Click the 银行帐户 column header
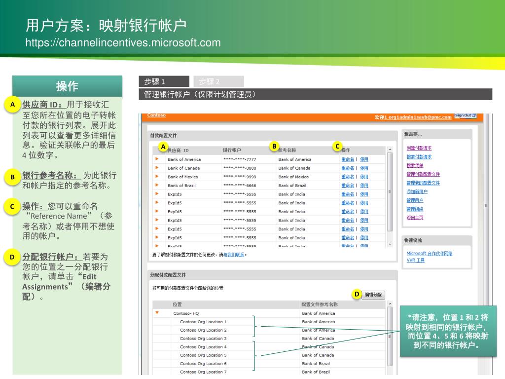The image size is (505, 379). [232, 150]
